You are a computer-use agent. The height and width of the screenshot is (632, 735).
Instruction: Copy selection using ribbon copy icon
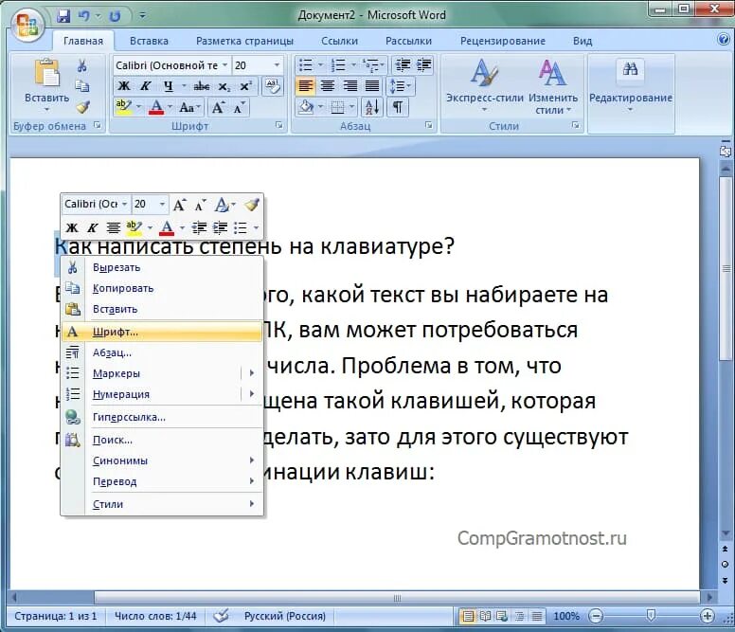pos(82,86)
